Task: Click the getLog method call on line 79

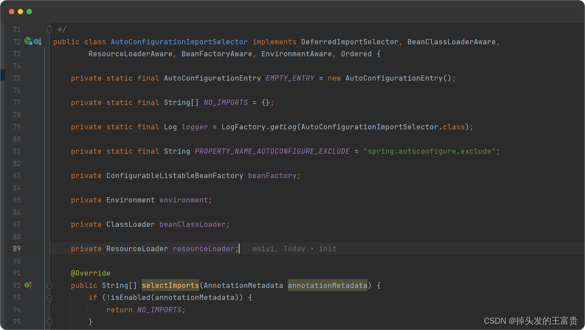Action: click(x=283, y=127)
